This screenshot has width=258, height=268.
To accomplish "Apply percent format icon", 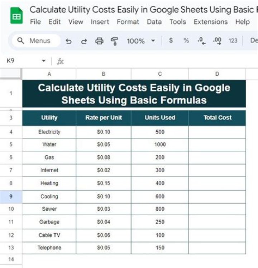I will point(186,41).
